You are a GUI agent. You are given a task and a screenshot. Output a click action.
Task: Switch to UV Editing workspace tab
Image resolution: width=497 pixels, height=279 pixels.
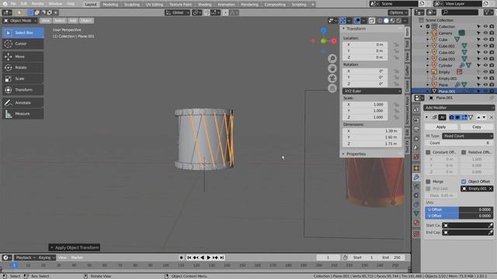[155, 5]
